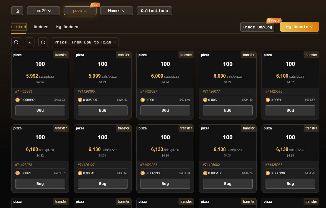Change sort order Price: From Low to High

(85, 42)
